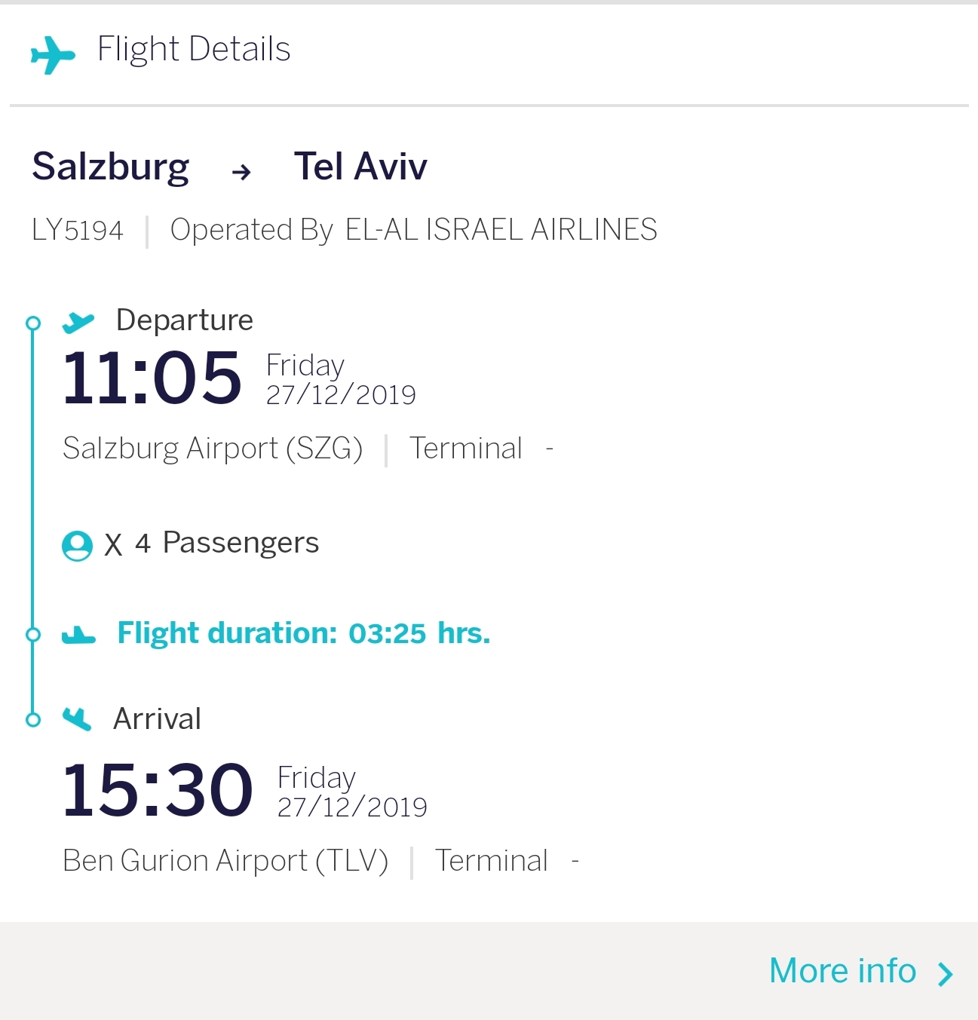Open the More info link
Screen dimensions: 978x1020
[x=842, y=971]
